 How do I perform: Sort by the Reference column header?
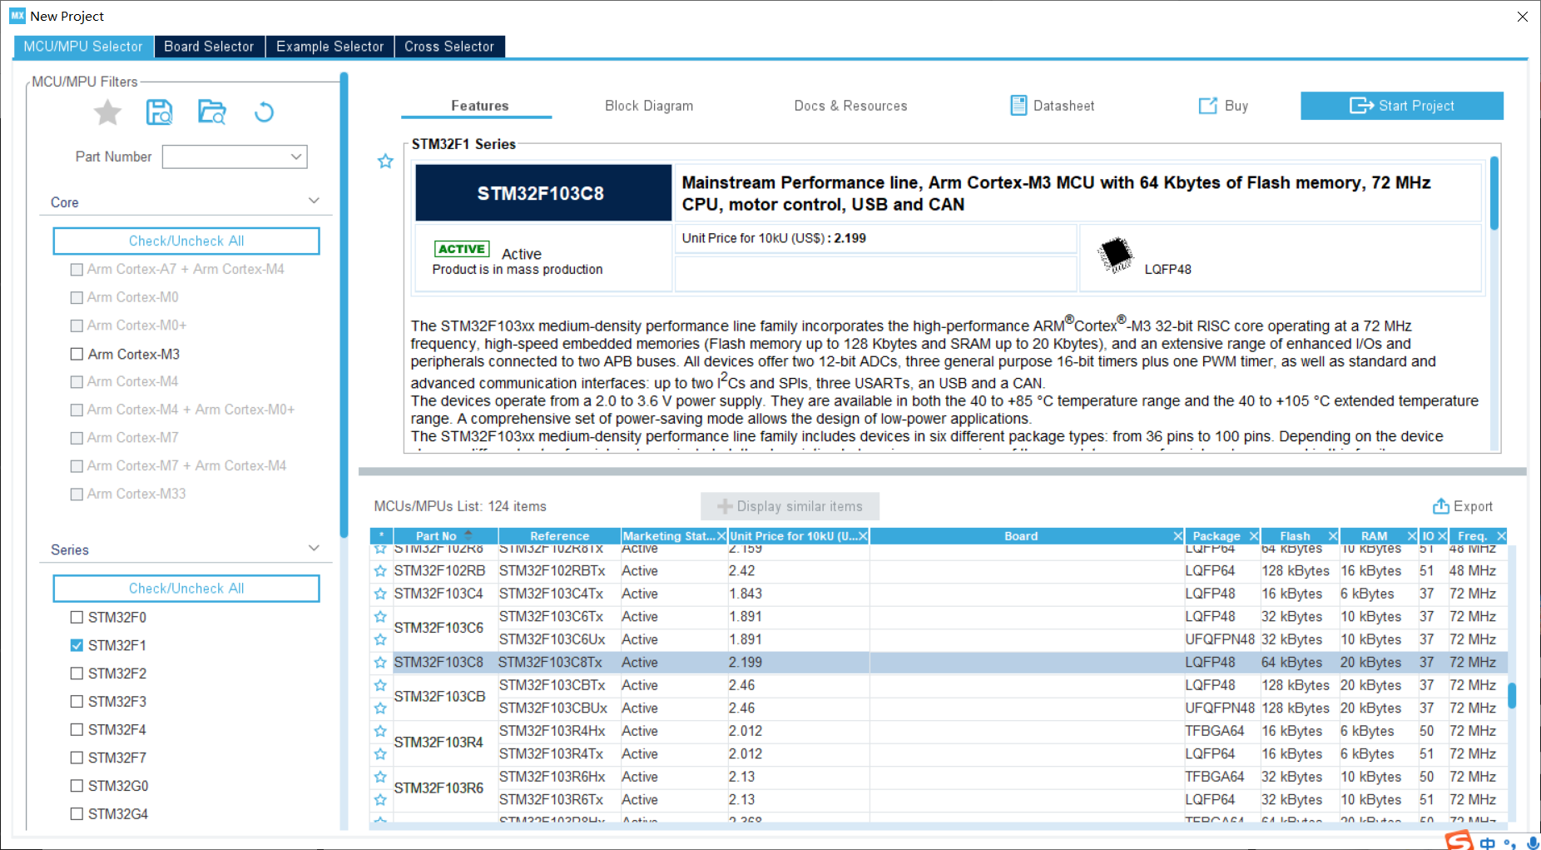coord(559,536)
